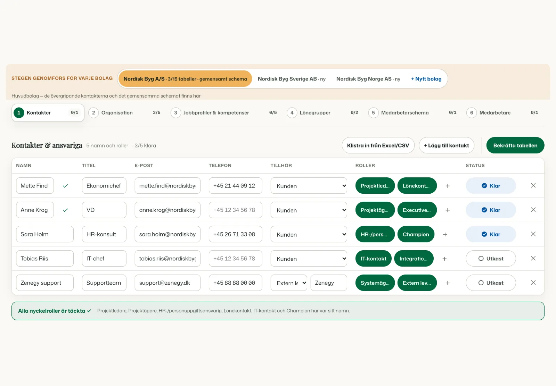Viewport: 556px width, 386px height.
Task: Toggle Sara Holm's Klar status
Action: [491, 234]
